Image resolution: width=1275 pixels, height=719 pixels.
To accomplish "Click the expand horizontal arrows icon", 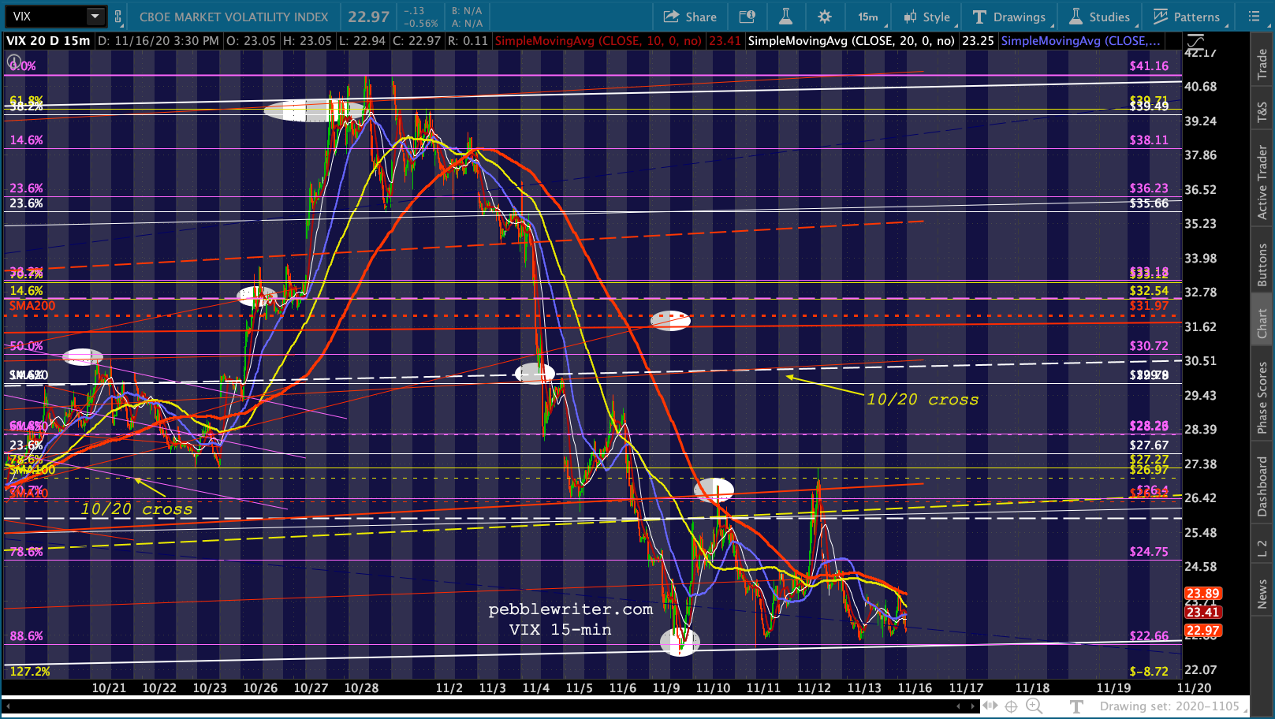I will point(989,706).
